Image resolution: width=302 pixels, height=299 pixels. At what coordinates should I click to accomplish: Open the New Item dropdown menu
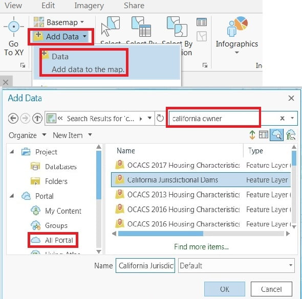(x=72, y=135)
